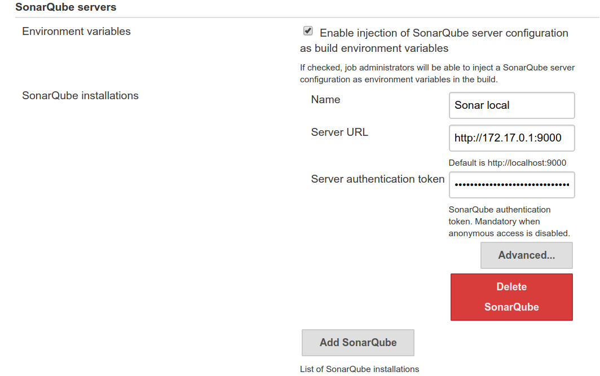Click the SonarQube installations label
The width and height of the screenshot is (600, 376).
(80, 96)
